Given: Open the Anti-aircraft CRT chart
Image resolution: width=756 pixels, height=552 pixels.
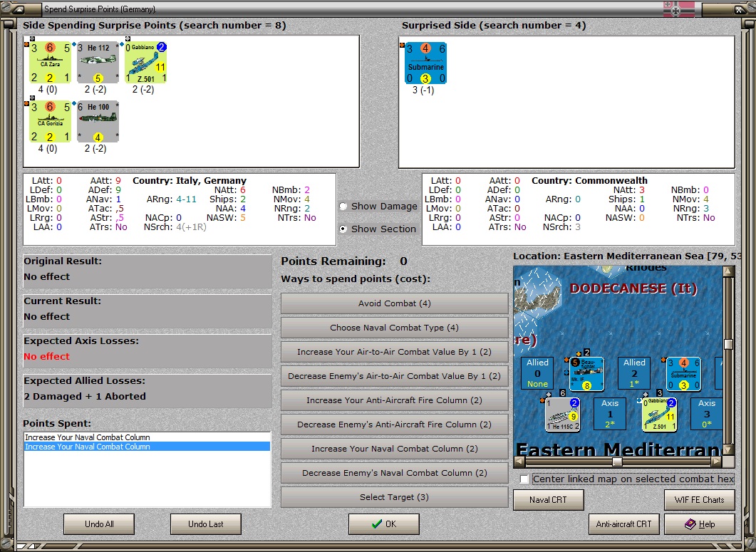Looking at the screenshot, I should (624, 524).
